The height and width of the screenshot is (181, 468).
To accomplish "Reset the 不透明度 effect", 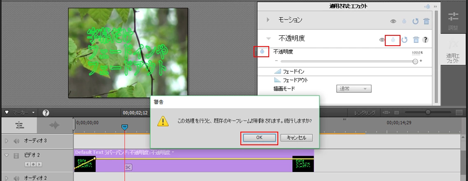I will pyautogui.click(x=405, y=39).
